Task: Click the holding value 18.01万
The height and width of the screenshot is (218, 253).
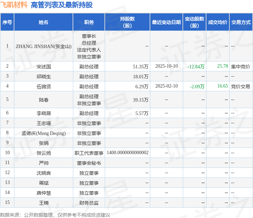Action: [x=141, y=77]
